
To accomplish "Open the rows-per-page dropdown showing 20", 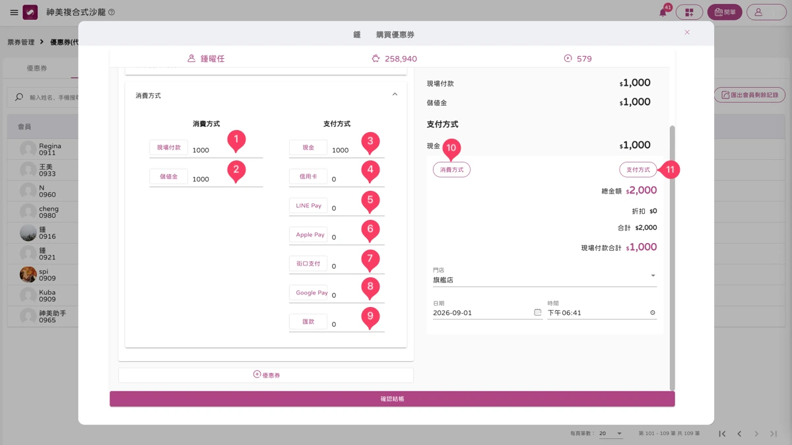I will click(x=610, y=434).
